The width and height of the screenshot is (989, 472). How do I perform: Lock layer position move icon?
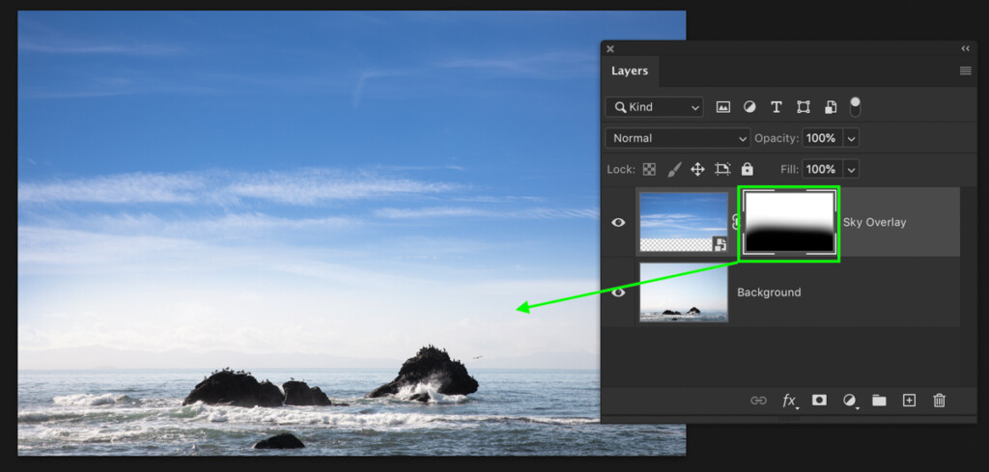[x=697, y=169]
